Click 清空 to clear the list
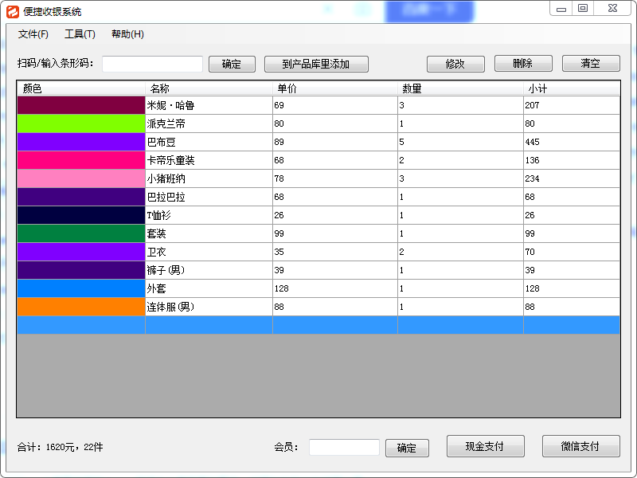637x478 pixels. 590,64
